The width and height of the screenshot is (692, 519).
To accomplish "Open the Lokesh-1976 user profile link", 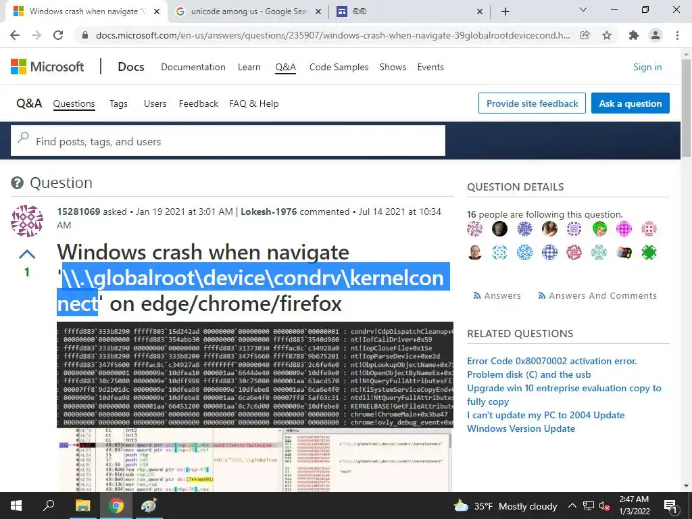I will 269,212.
